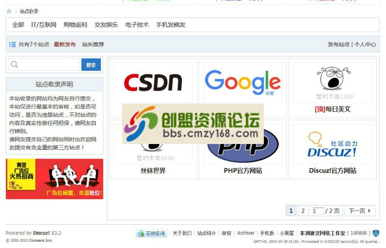Go to page 1

(x=291, y=211)
